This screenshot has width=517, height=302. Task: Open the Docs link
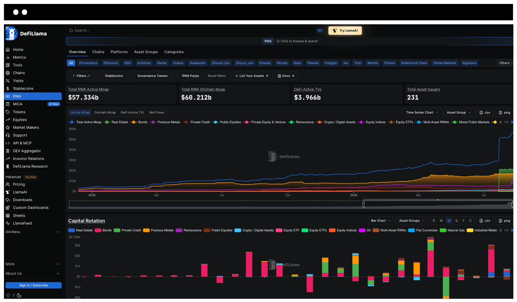pyautogui.click(x=286, y=76)
